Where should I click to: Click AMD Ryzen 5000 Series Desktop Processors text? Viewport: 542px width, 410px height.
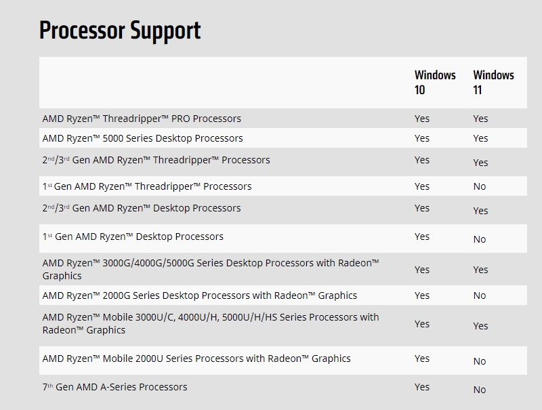click(x=143, y=138)
